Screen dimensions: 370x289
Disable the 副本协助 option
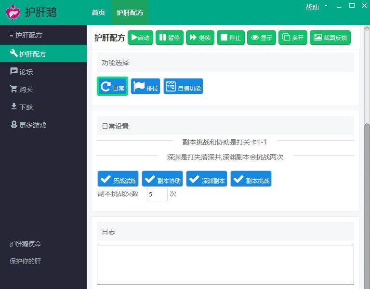(x=162, y=179)
